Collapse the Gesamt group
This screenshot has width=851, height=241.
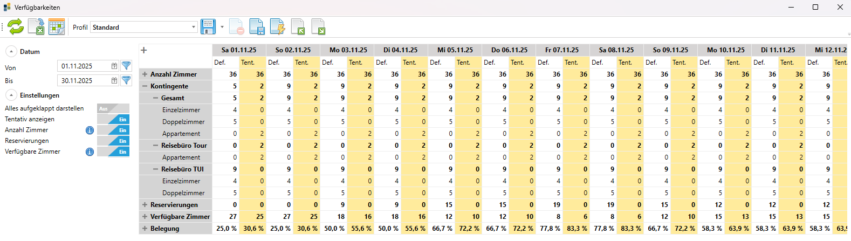[x=156, y=98]
